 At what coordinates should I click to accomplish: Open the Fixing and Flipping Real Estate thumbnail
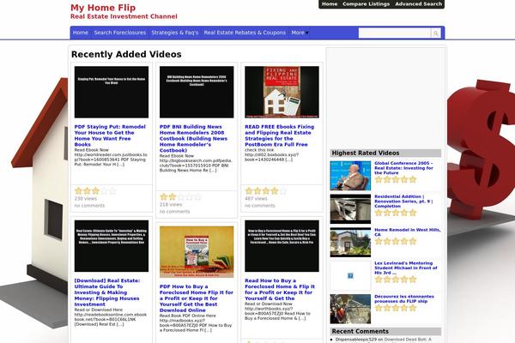(282, 92)
